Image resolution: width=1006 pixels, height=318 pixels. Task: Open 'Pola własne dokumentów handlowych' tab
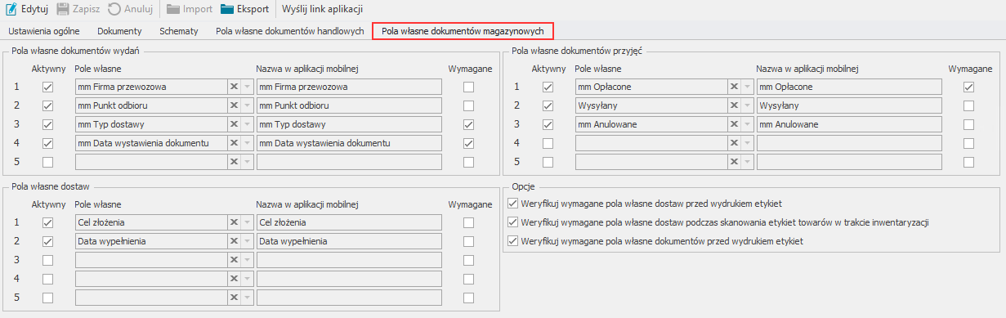(290, 31)
